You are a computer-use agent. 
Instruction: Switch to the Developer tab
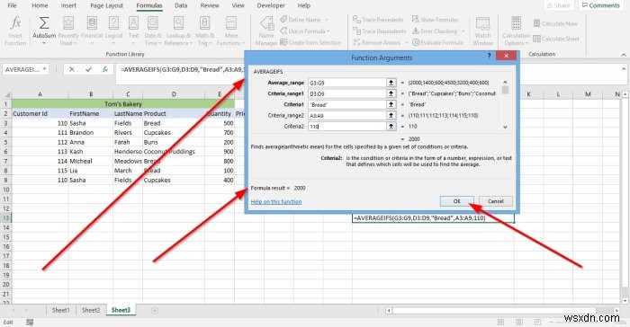pos(271,5)
